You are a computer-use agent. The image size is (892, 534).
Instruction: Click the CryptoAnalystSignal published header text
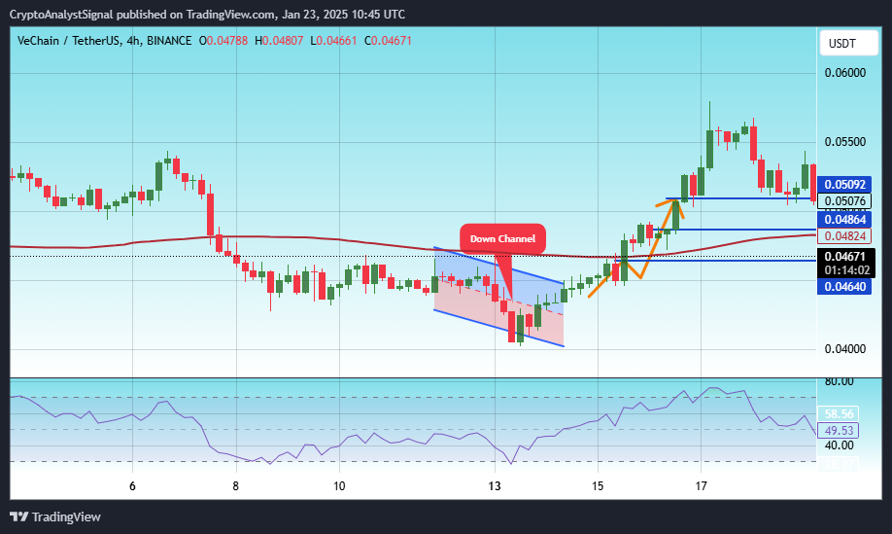(x=207, y=15)
